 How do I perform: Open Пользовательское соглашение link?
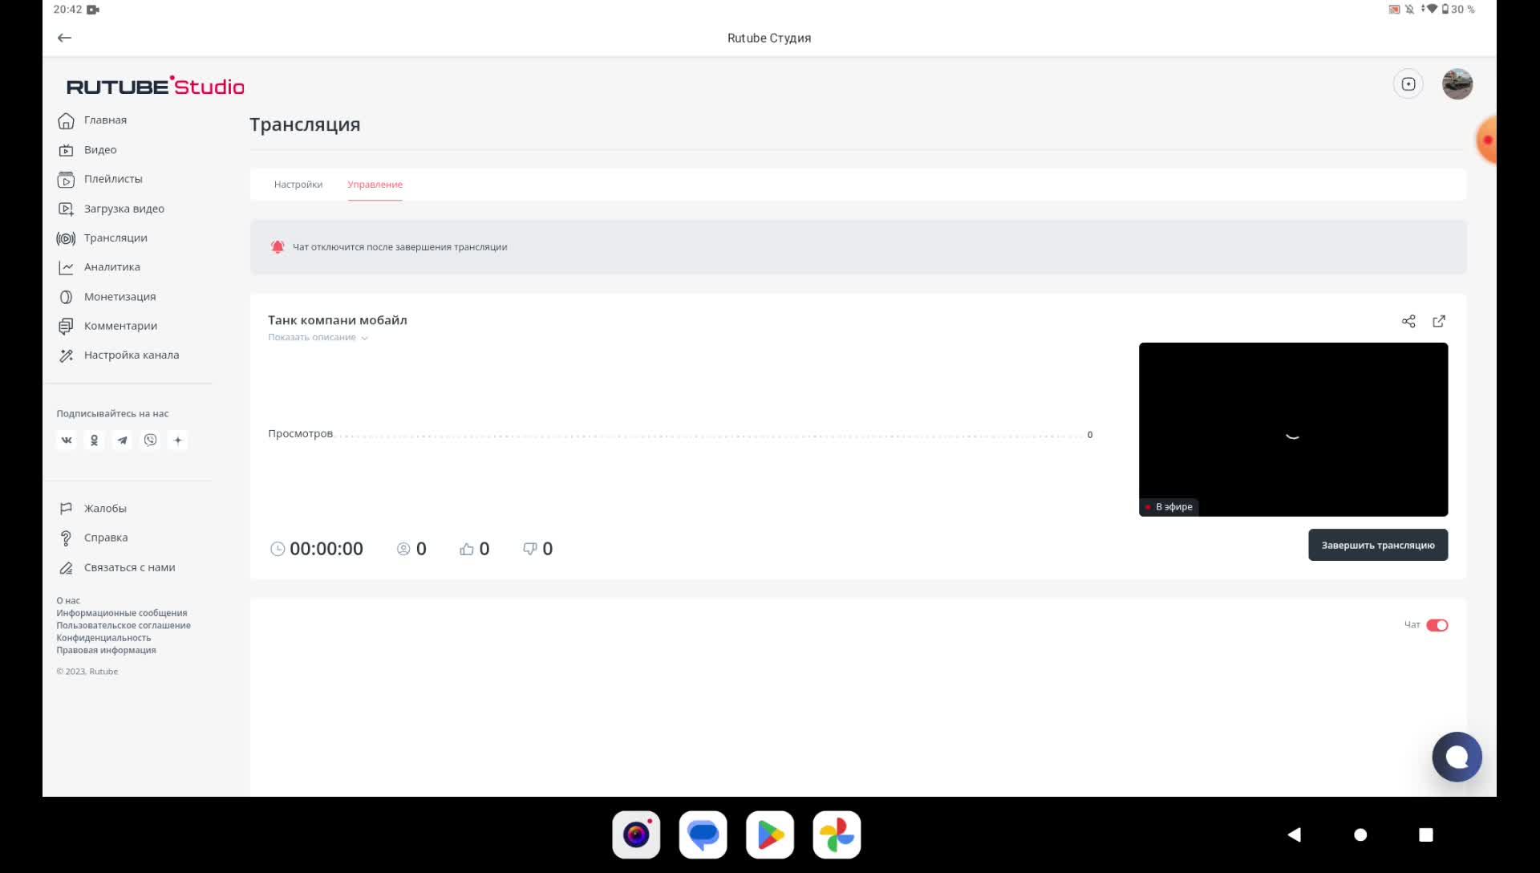(x=124, y=625)
